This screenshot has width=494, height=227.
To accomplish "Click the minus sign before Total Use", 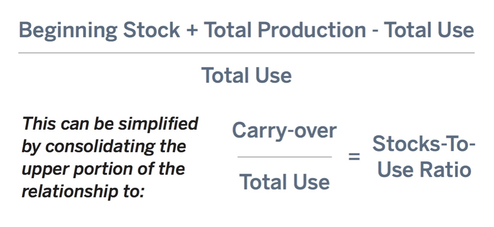I will [x=375, y=32].
